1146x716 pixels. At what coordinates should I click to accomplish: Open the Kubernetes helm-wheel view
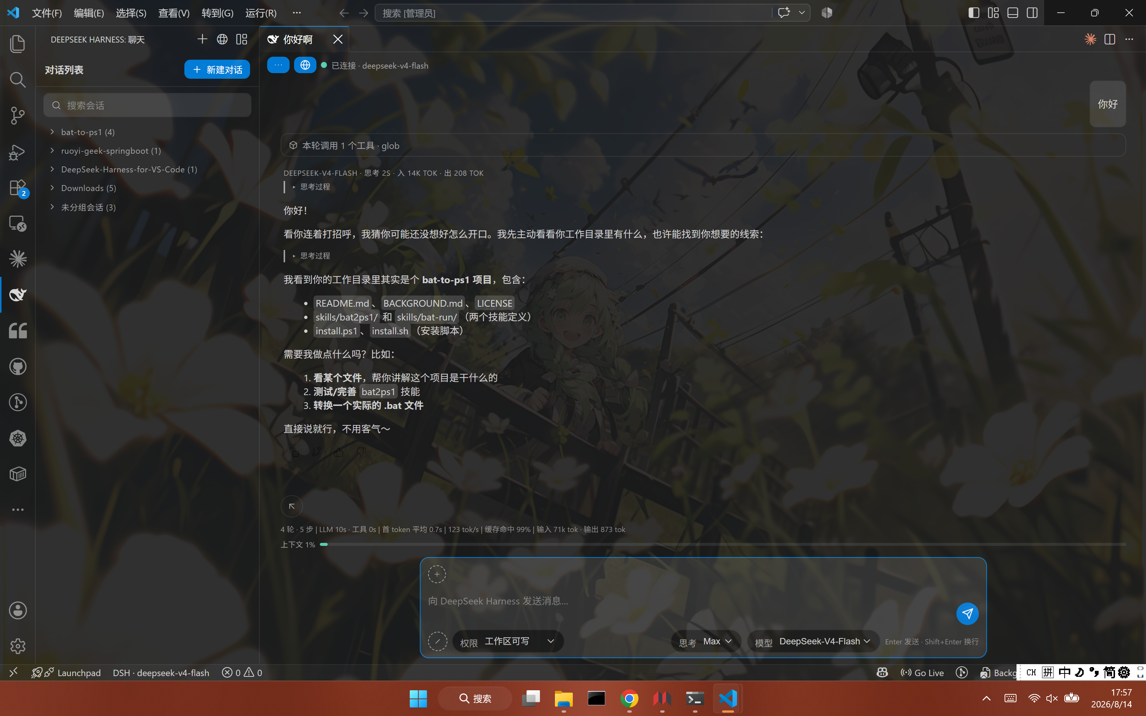coord(18,438)
